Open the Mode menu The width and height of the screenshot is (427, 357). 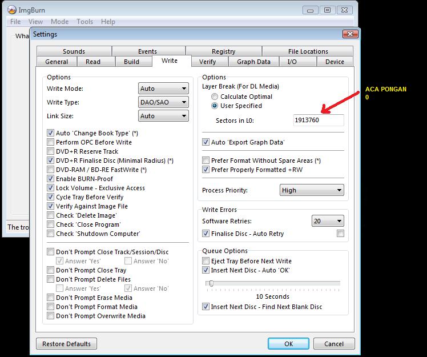click(59, 22)
